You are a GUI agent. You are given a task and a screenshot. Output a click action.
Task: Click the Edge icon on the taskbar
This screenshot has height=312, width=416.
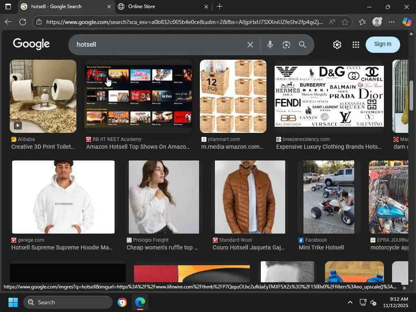(x=140, y=302)
